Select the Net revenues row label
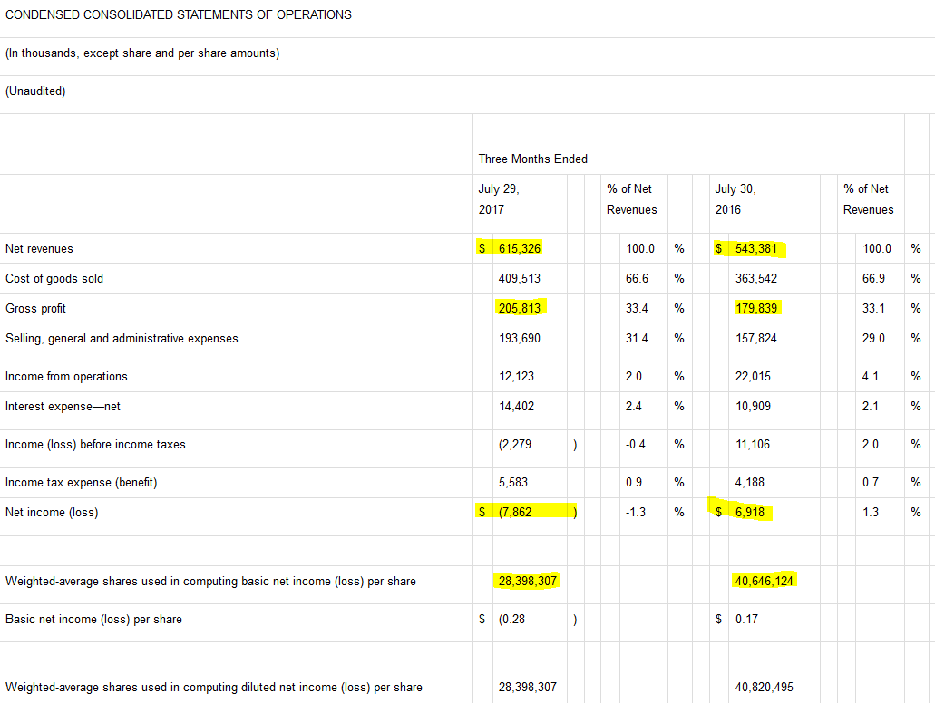 click(37, 247)
